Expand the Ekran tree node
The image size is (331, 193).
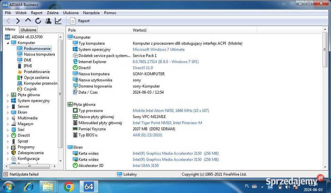[x=8, y=113]
